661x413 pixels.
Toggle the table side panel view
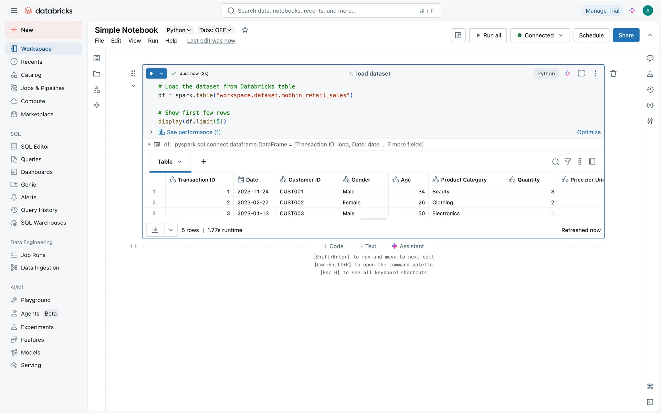pyautogui.click(x=592, y=161)
